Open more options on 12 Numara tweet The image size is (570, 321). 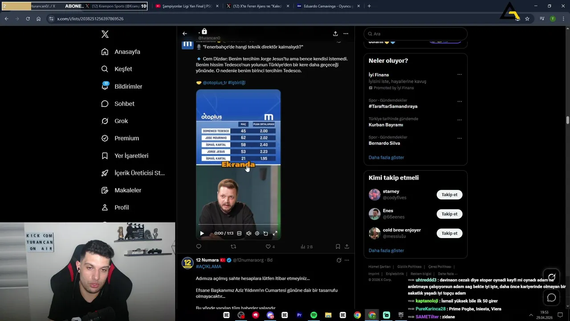pos(347,260)
